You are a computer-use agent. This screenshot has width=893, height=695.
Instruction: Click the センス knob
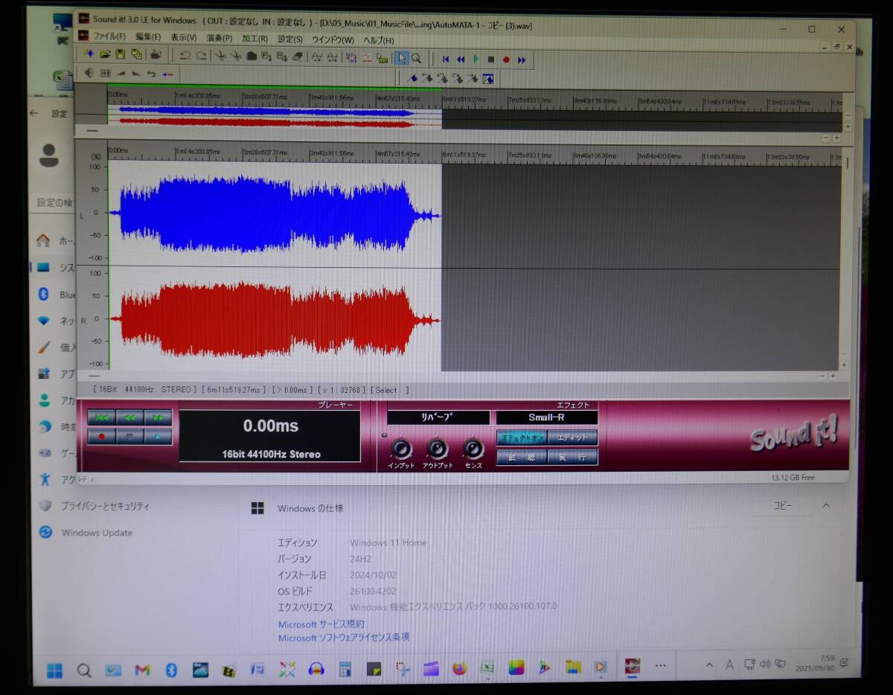click(473, 449)
